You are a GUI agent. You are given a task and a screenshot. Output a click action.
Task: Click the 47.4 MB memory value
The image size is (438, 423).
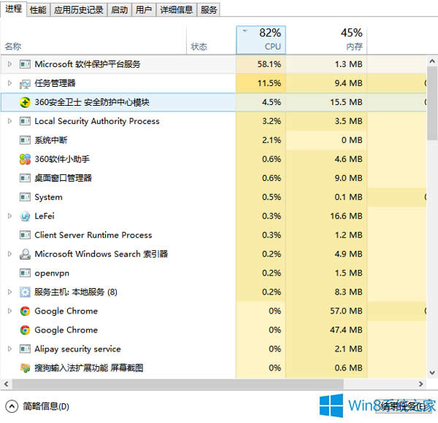point(346,330)
